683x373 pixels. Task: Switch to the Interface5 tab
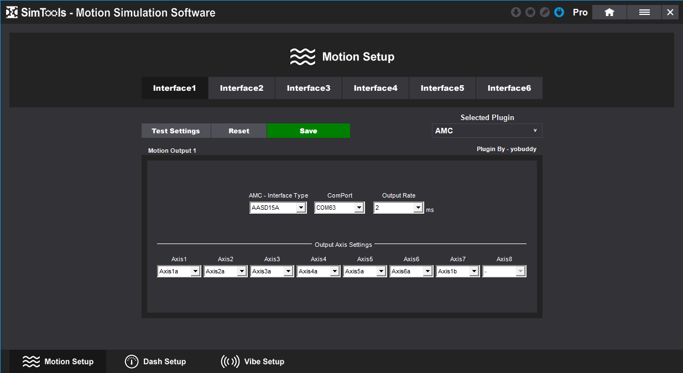pos(442,88)
